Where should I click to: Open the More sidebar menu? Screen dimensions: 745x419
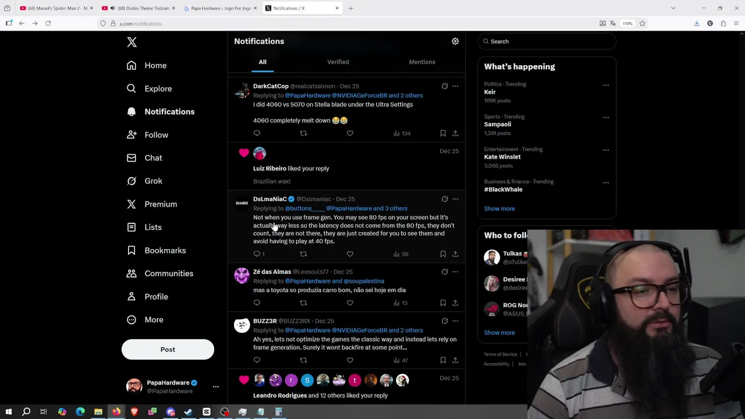(x=146, y=319)
